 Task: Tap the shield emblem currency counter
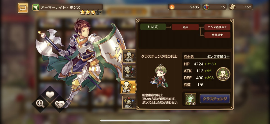tap(214, 7)
